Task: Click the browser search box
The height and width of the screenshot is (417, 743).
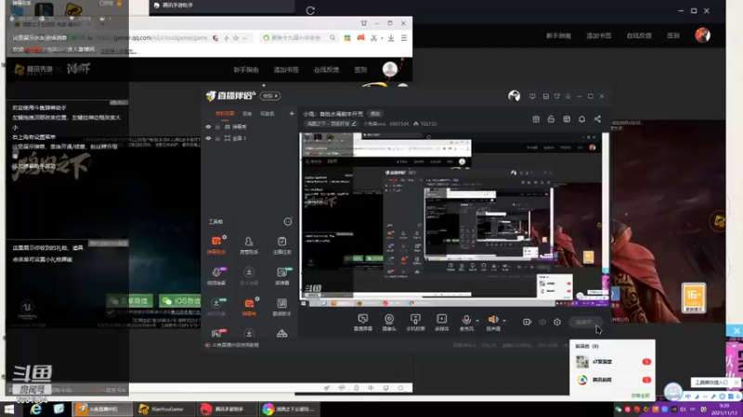Action: point(298,38)
